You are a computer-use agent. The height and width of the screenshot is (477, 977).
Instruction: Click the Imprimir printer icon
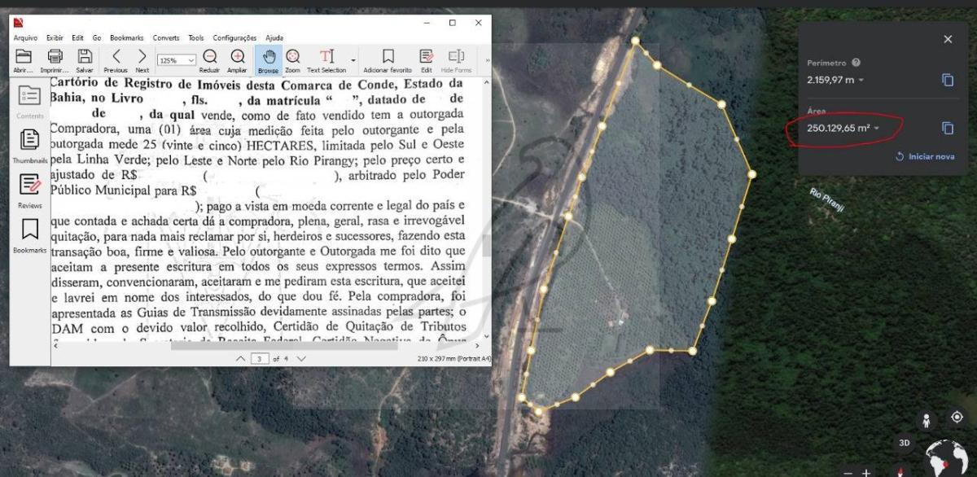[55, 57]
